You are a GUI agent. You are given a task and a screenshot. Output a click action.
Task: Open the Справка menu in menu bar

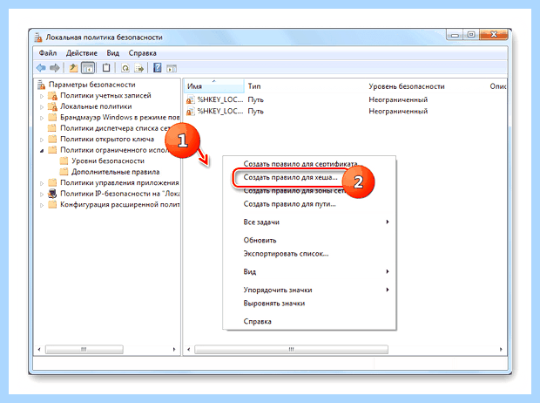142,53
